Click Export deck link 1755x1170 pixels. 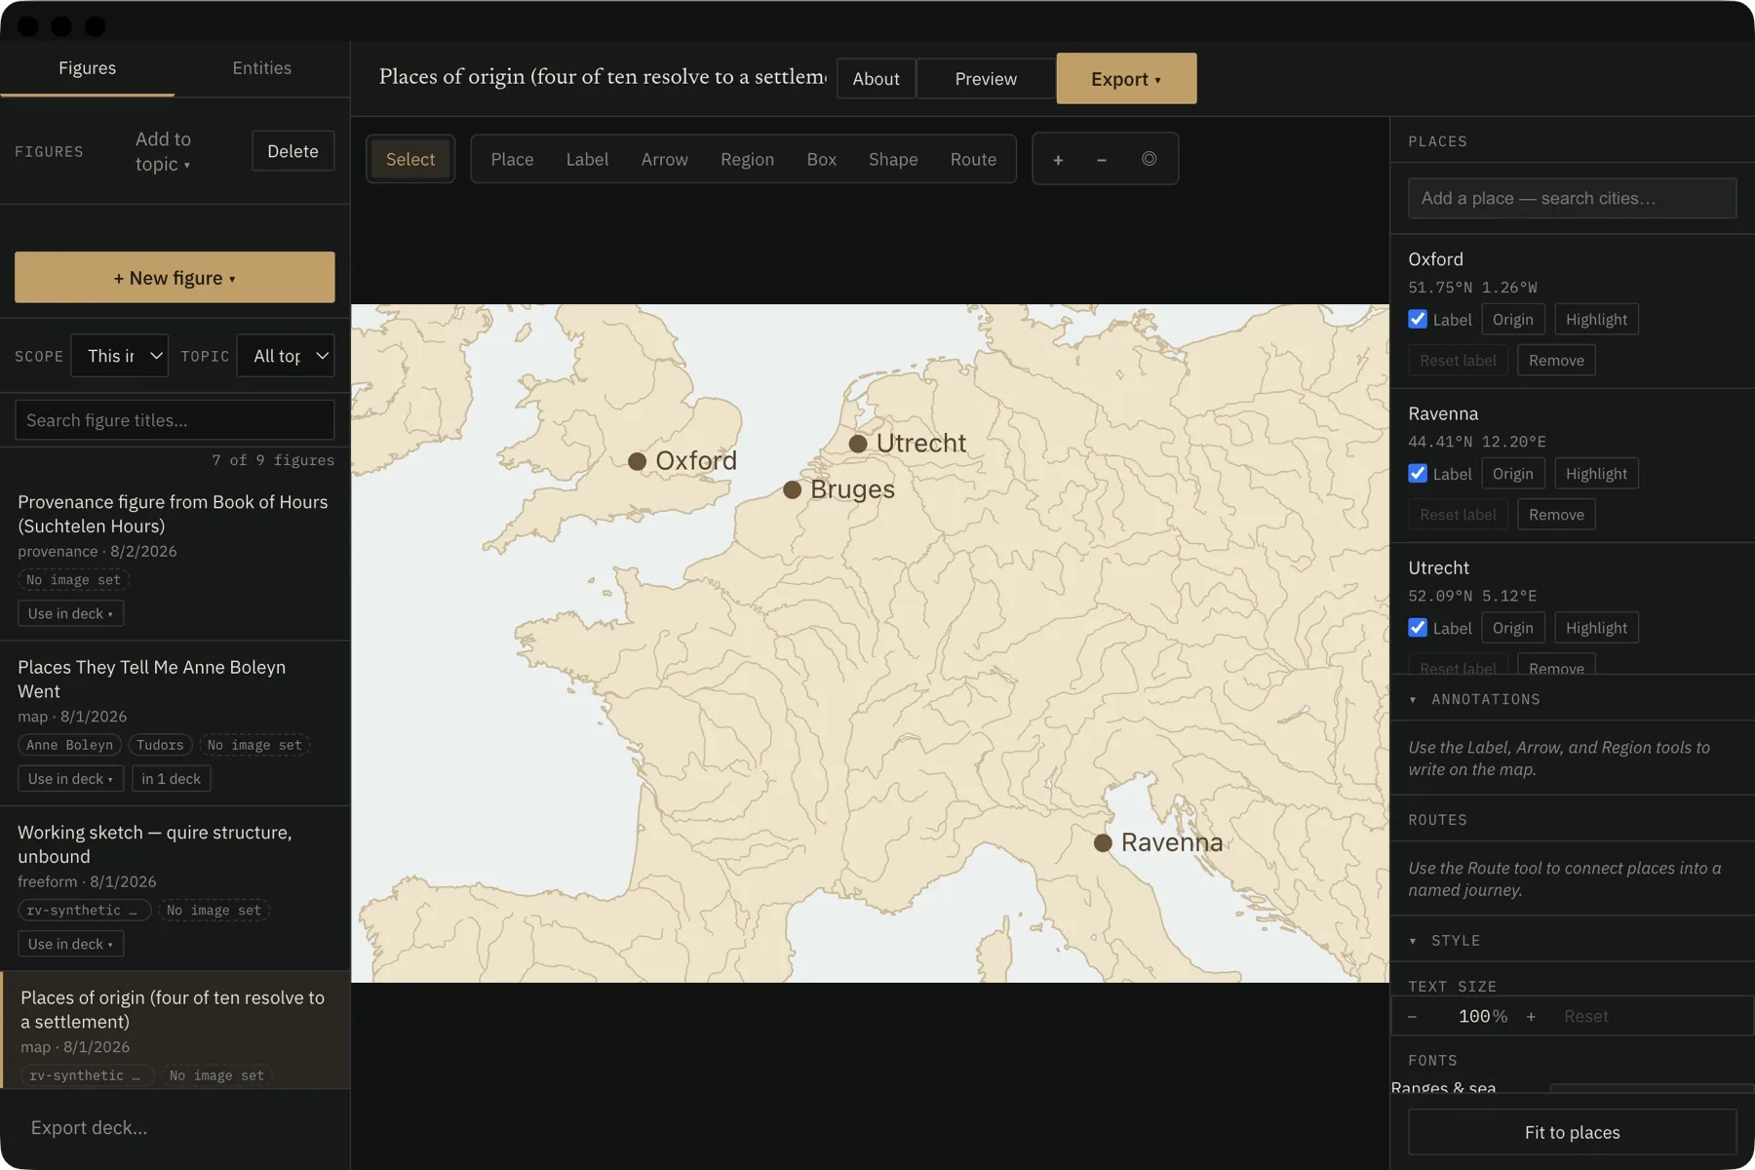click(x=89, y=1127)
